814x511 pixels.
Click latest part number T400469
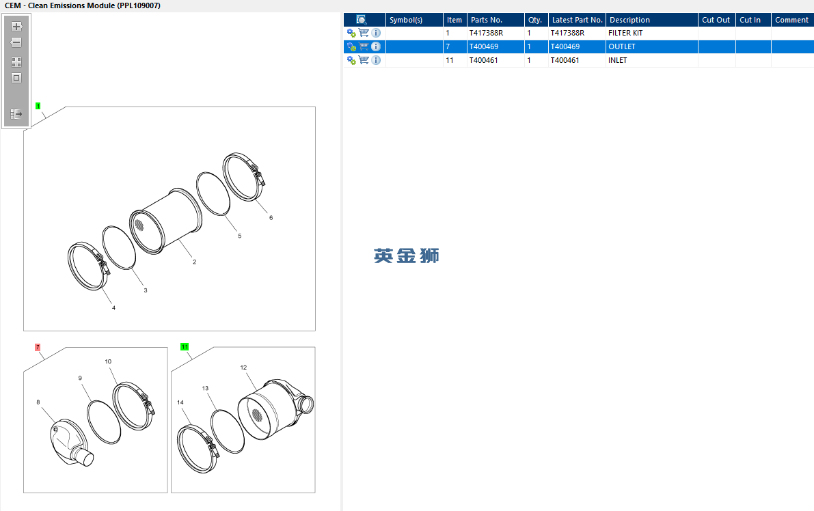tap(565, 46)
